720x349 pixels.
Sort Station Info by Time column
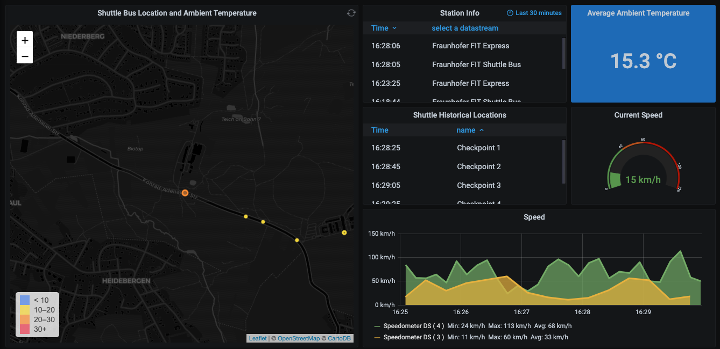tap(384, 28)
